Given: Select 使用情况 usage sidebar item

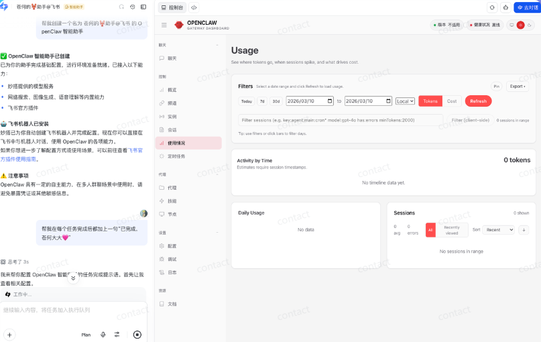Looking at the screenshot, I should point(188,143).
